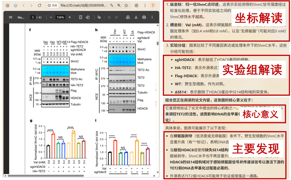Click the 156% zoom level field
291x180 pixels.
click(x=60, y=17)
